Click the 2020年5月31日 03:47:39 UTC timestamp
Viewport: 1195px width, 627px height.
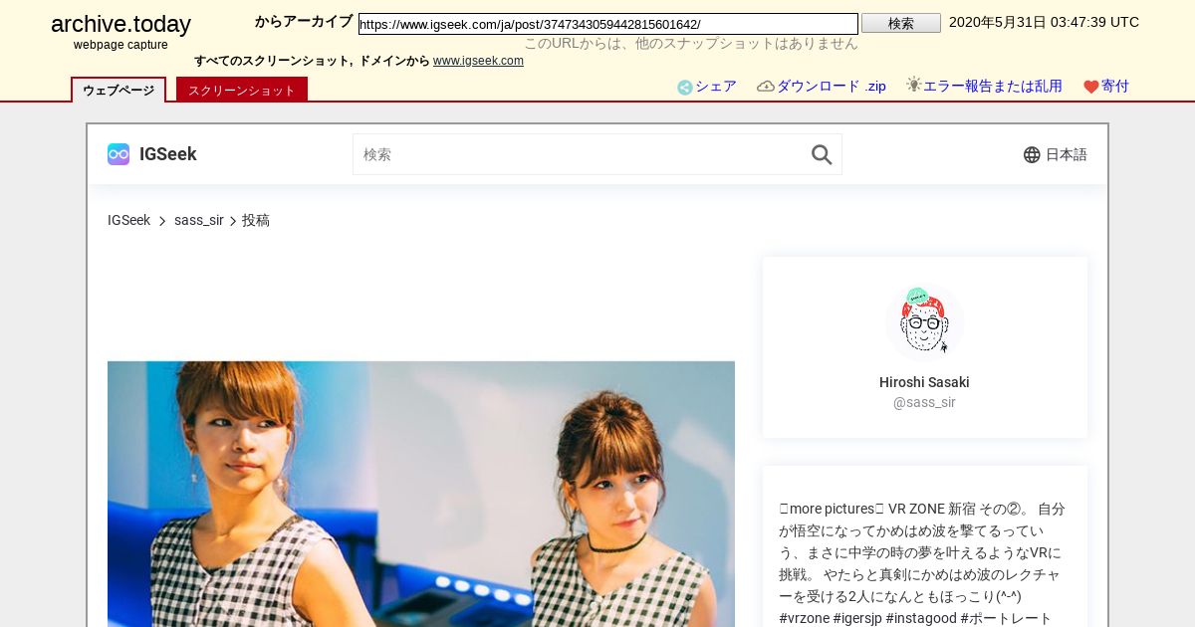click(x=1044, y=22)
